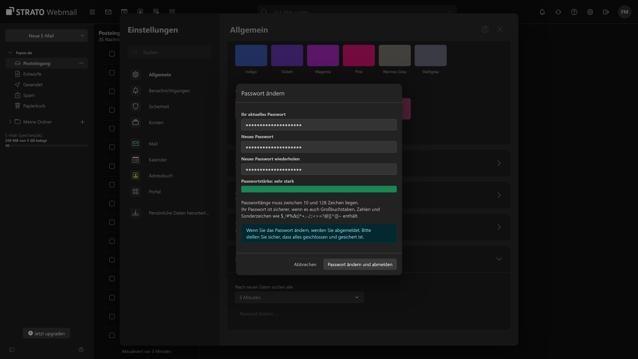Open the Neue E-Mail dropdown arrow
The image size is (638, 359).
[x=82, y=36]
